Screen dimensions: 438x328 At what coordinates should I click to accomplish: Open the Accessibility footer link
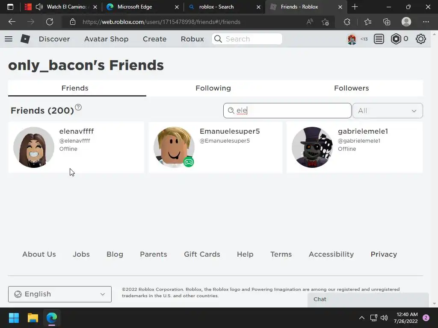[331, 255]
